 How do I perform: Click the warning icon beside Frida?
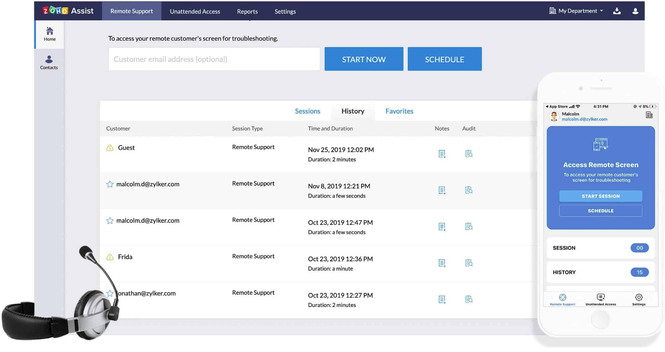(110, 257)
